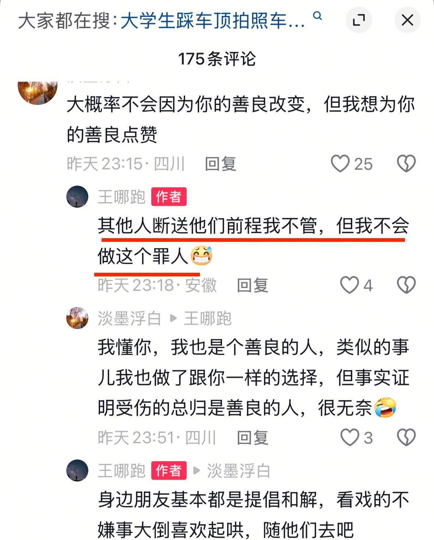Like the comment with 25 likes
This screenshot has height=540, width=434.
tap(340, 164)
